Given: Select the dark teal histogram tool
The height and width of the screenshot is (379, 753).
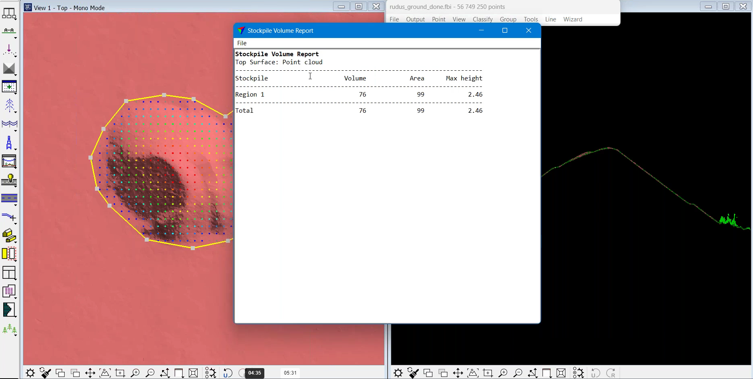Looking at the screenshot, I should (x=9, y=310).
